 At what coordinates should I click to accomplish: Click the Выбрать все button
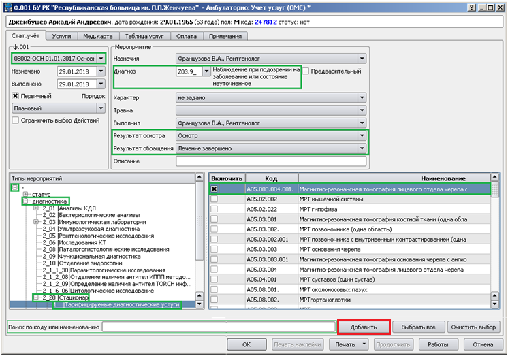pos(418,327)
